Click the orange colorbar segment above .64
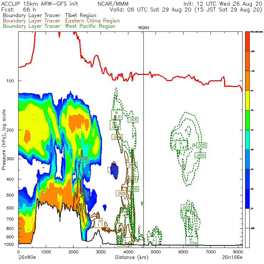Viewport: 264px width, 264px height. pyautogui.click(x=247, y=81)
